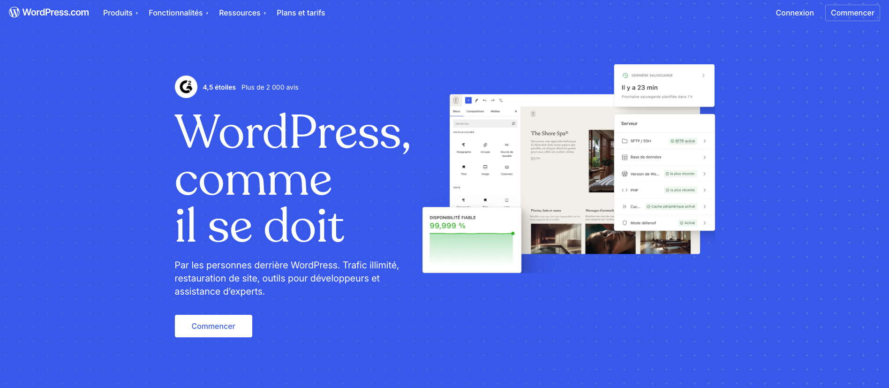Open the list view icon in editor toolbar
889x388 pixels.
[x=501, y=100]
